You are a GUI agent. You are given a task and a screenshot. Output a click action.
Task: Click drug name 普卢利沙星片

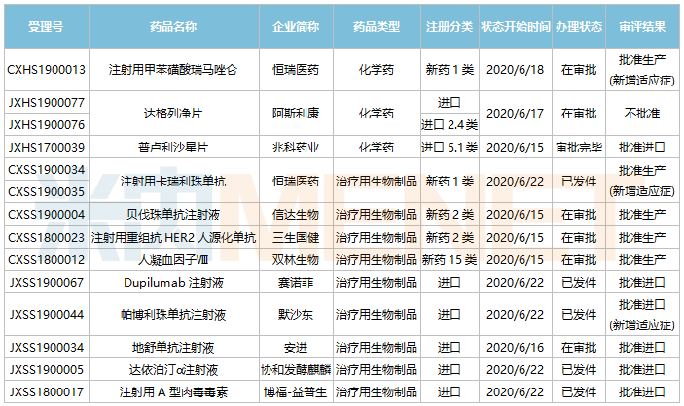(173, 148)
